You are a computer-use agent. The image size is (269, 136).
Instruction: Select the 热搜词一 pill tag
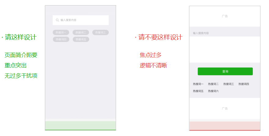point(61,33)
